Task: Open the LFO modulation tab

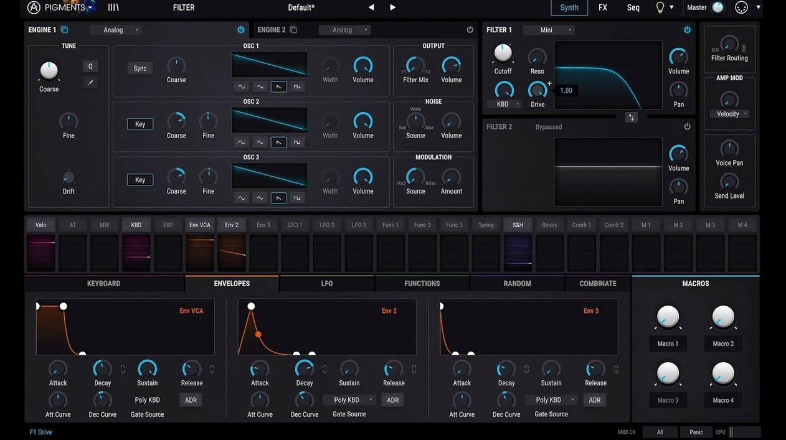Action: [327, 284]
